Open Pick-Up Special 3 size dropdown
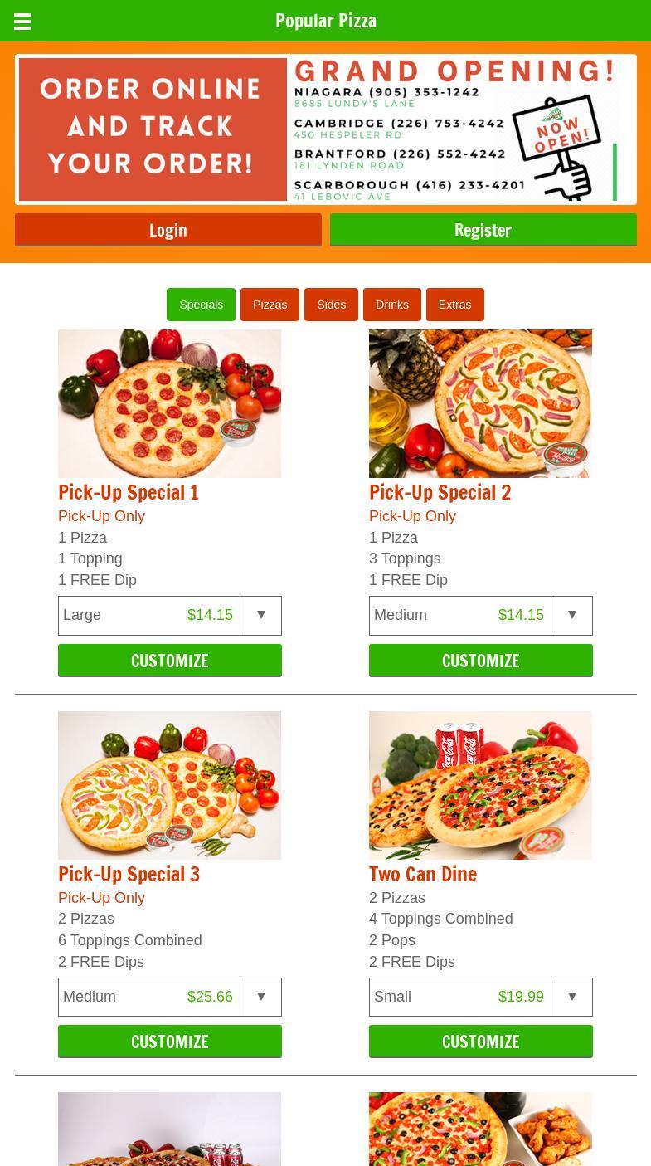Viewport: 651px width, 1166px height. (x=170, y=997)
